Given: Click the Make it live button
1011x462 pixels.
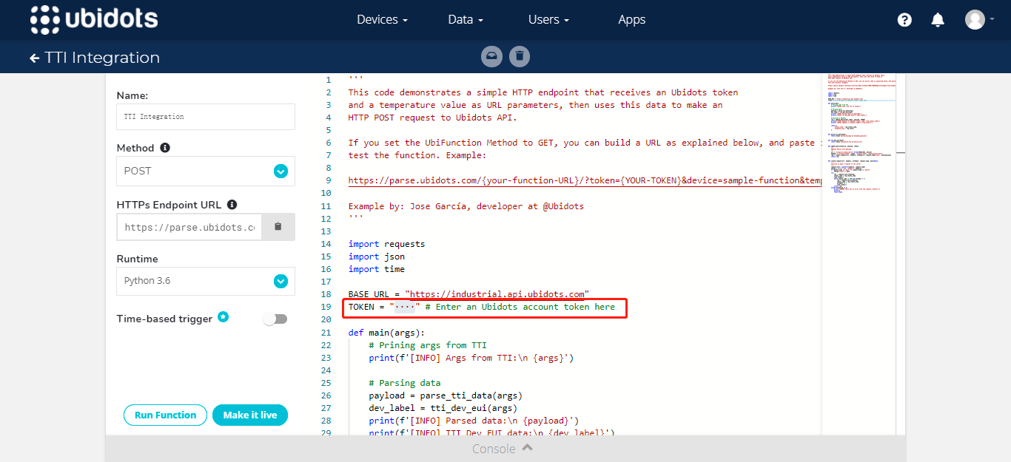Looking at the screenshot, I should [250, 415].
